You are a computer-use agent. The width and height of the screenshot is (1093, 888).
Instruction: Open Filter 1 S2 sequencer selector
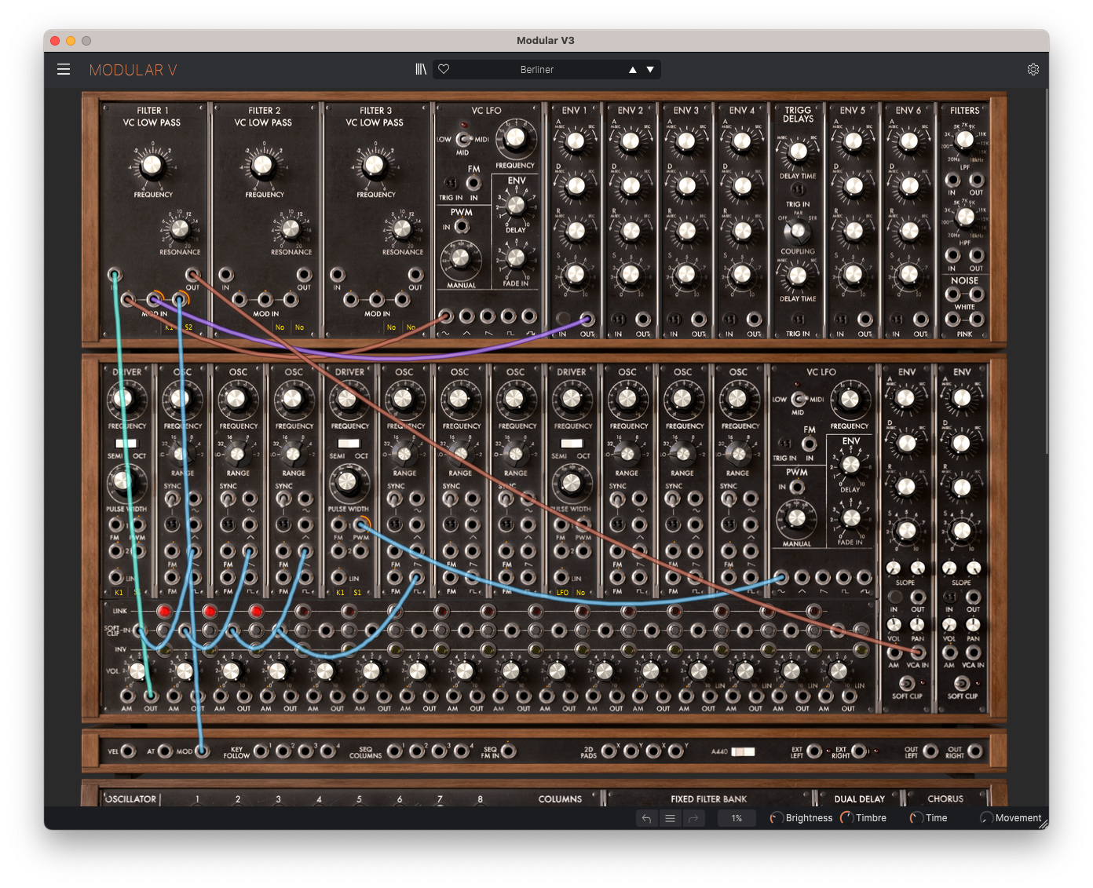click(x=188, y=327)
